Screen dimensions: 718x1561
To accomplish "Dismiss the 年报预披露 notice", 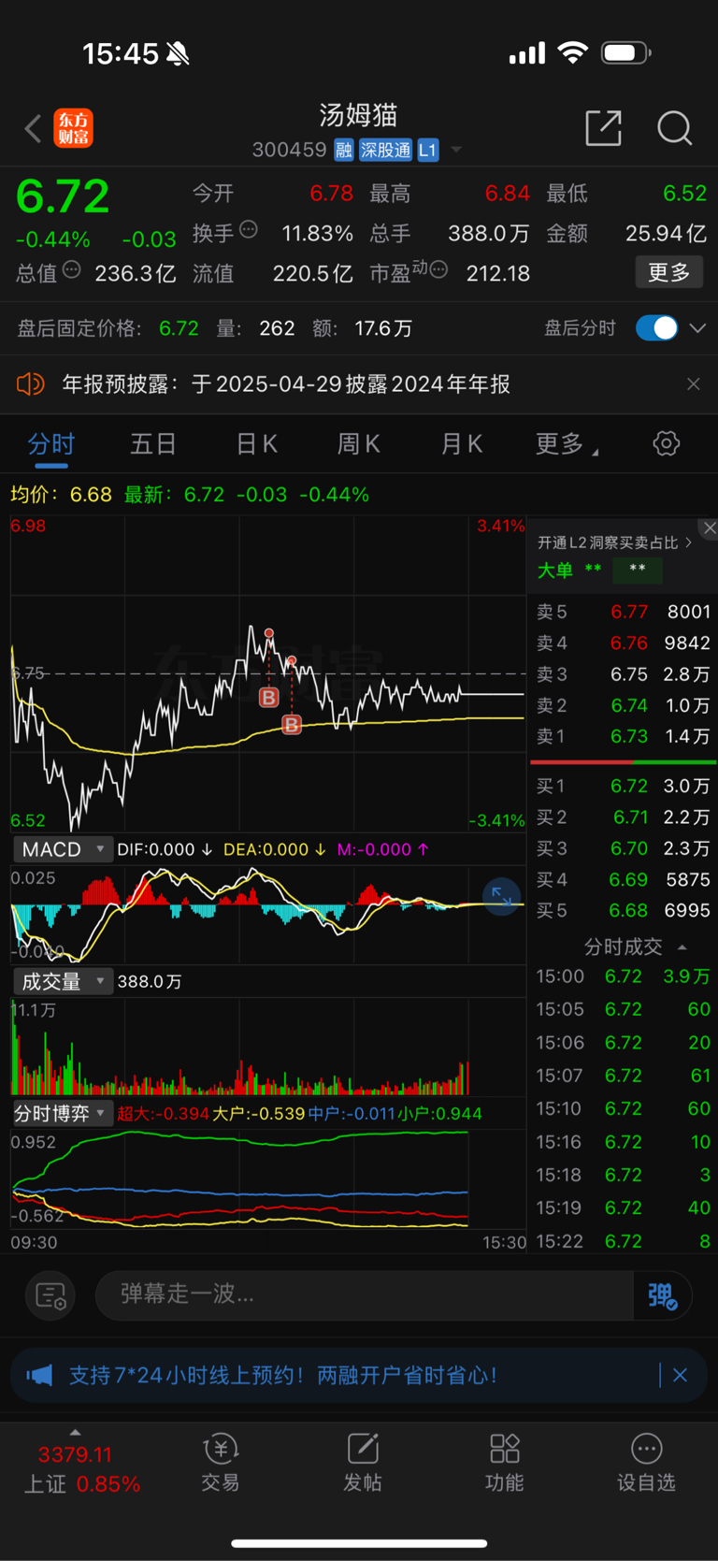I will point(694,384).
